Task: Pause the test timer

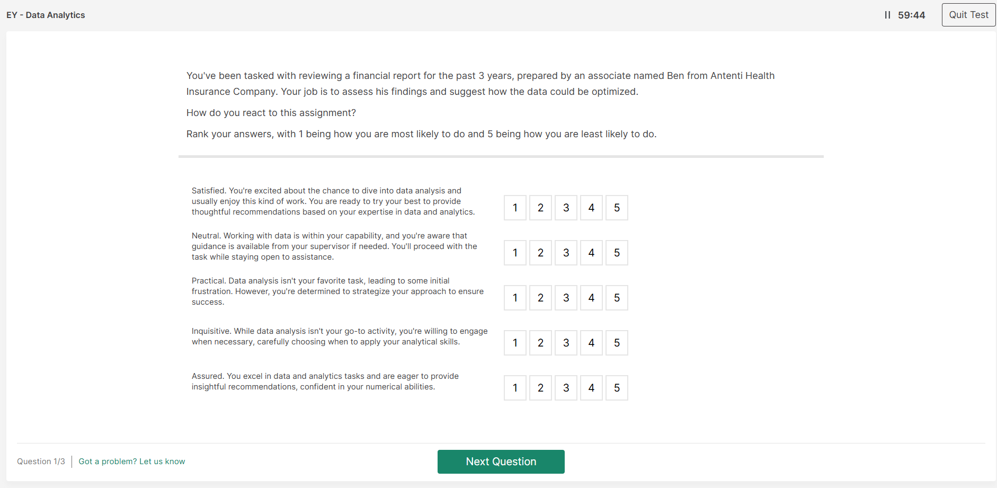Action: (x=887, y=15)
